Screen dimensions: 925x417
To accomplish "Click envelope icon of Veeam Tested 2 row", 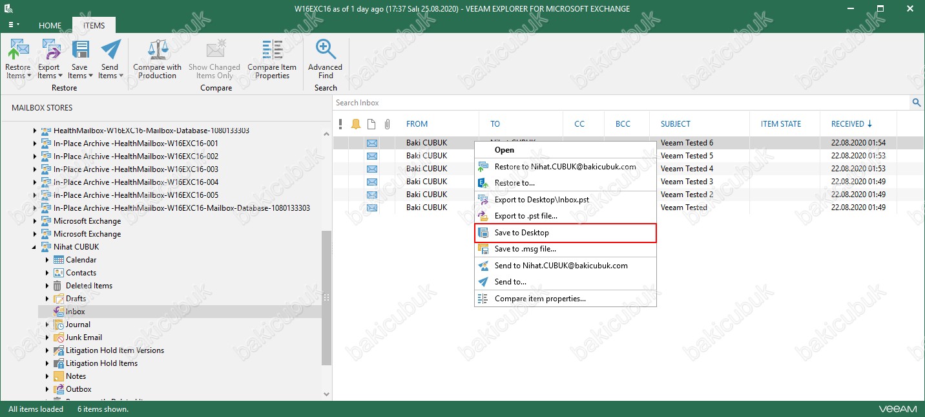I will click(372, 195).
